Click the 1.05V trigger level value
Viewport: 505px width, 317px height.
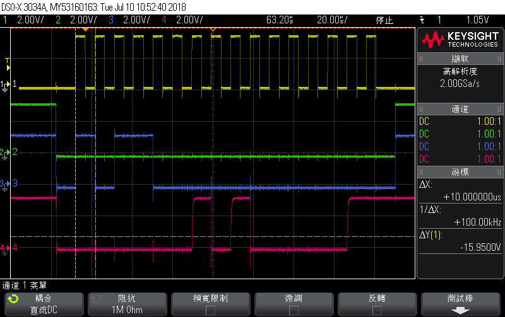pyautogui.click(x=478, y=20)
